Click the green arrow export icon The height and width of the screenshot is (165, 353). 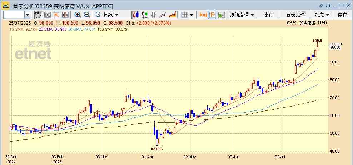221,15
